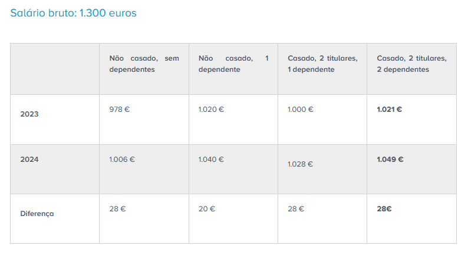Select the 'Não casado, sem dependentes' column header

(x=144, y=64)
